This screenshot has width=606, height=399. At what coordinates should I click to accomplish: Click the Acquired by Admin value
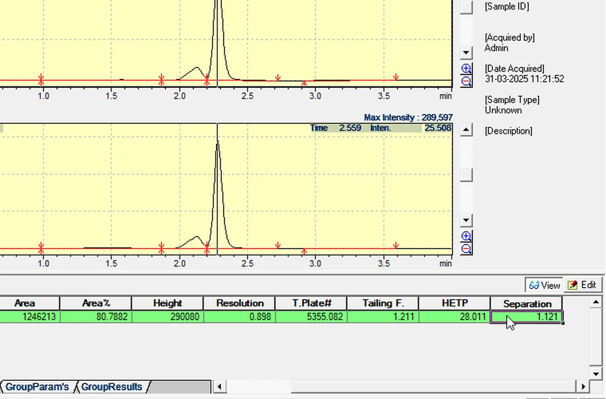point(496,48)
